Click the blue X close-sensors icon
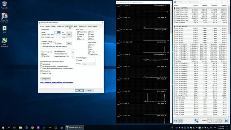This screenshot has height=130, width=231. [x=226, y=121]
